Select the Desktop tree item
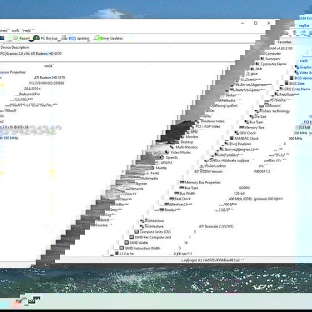Viewport: 312px width, 312px height. coord(184,142)
